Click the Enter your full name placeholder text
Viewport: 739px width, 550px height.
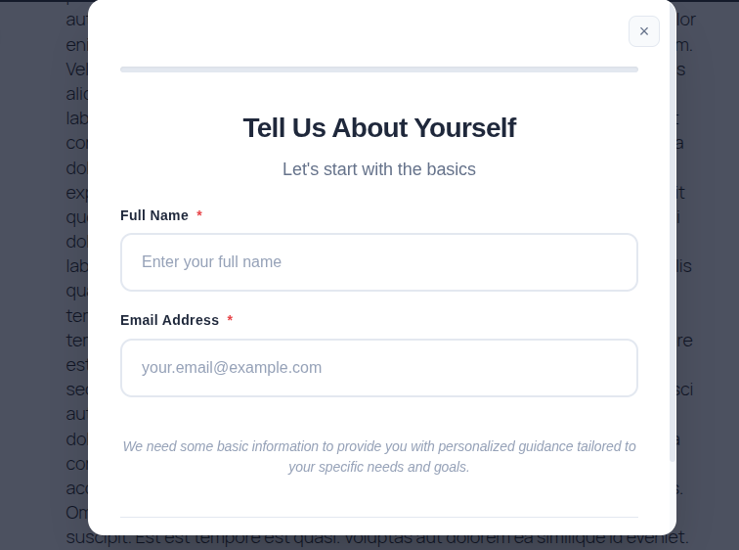pyautogui.click(x=211, y=262)
